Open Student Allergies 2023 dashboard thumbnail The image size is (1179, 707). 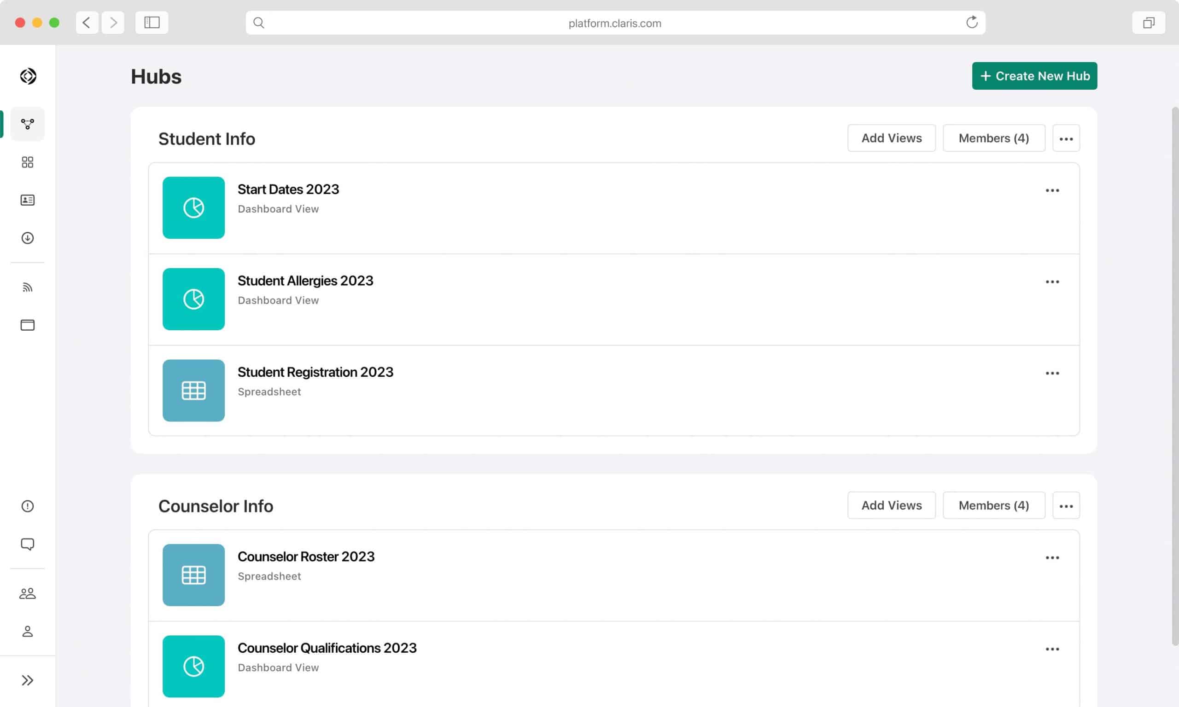coord(193,299)
